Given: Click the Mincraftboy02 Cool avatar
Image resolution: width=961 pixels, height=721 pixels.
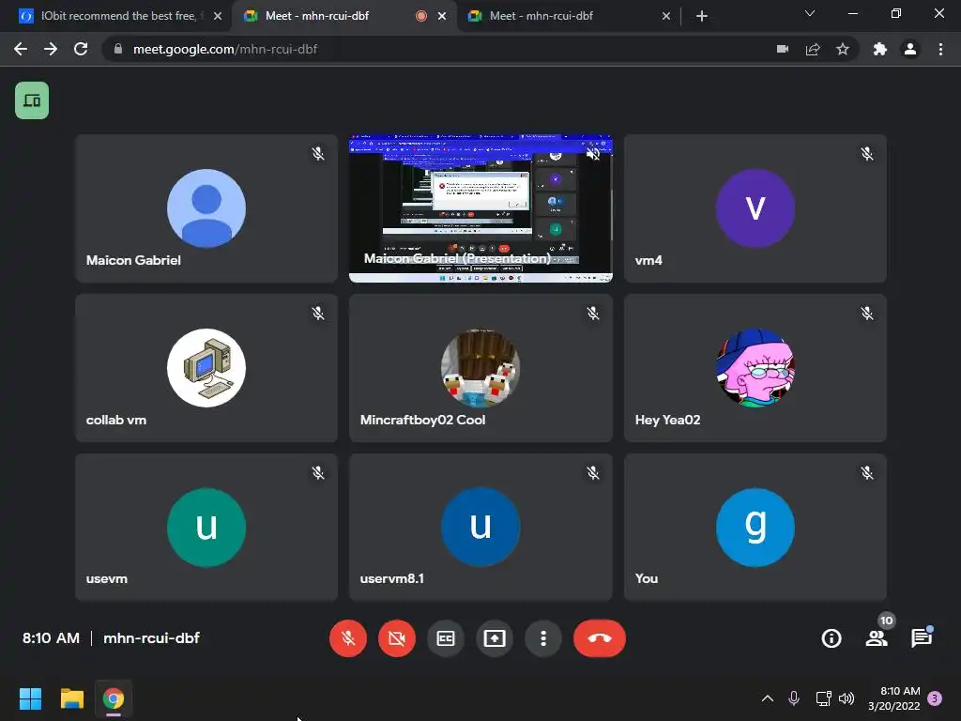Looking at the screenshot, I should coord(480,368).
